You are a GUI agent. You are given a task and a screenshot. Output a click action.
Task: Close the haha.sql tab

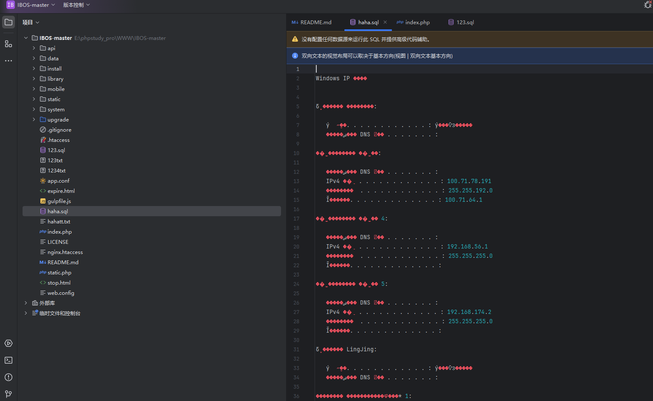(385, 22)
